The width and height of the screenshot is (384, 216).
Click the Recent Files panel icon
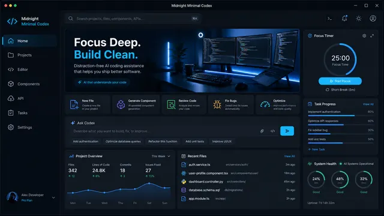click(183, 156)
